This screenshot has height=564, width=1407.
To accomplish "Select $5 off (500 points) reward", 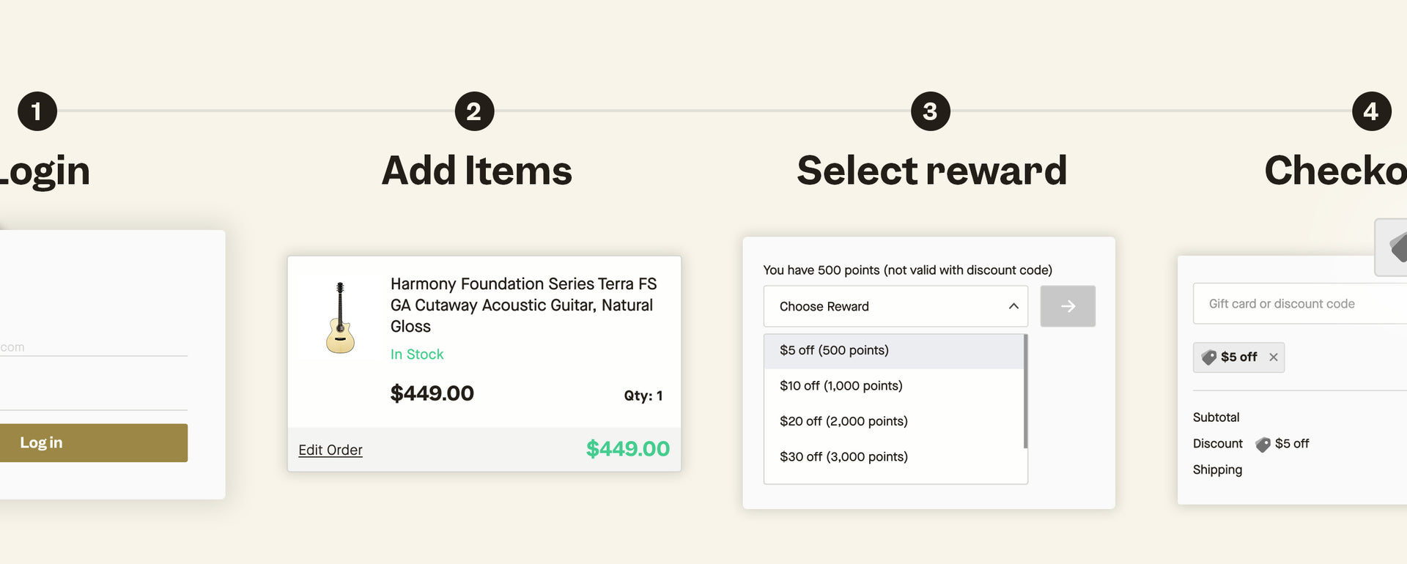I will click(834, 351).
